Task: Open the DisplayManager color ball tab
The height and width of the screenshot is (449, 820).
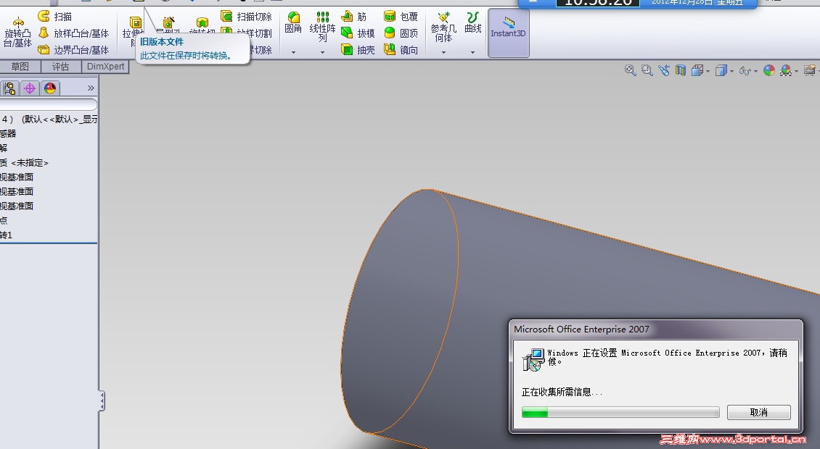Action: pyautogui.click(x=49, y=88)
